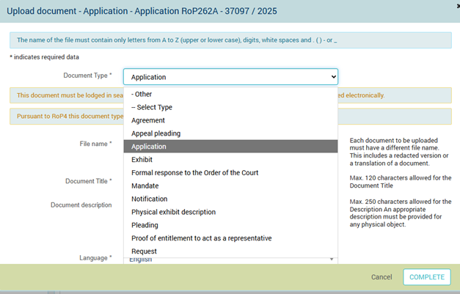This screenshot has height=294, width=460.
Task: Cancel the document upload
Action: pos(381,277)
